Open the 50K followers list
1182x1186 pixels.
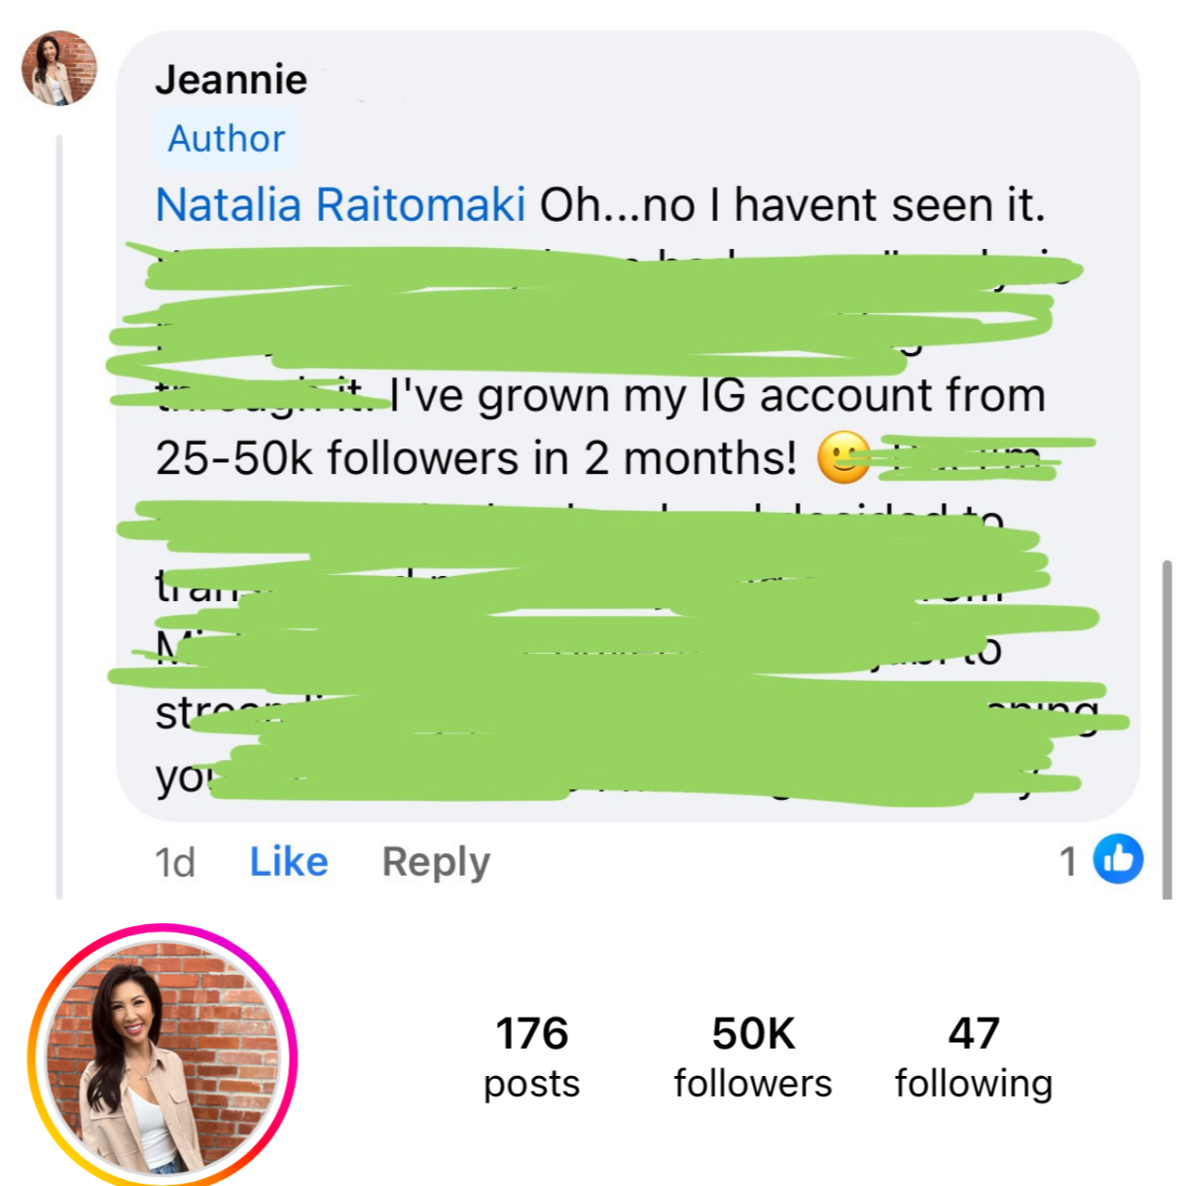[x=753, y=1057]
